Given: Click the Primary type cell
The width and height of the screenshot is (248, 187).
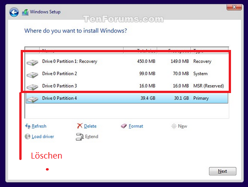Looking at the screenshot, I should point(201,98).
